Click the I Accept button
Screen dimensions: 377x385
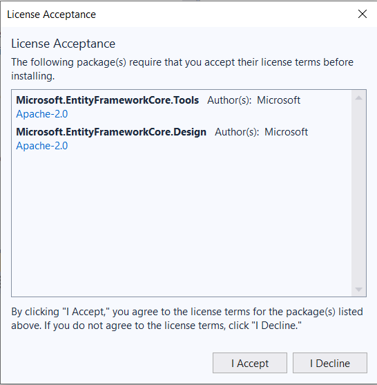coord(250,363)
